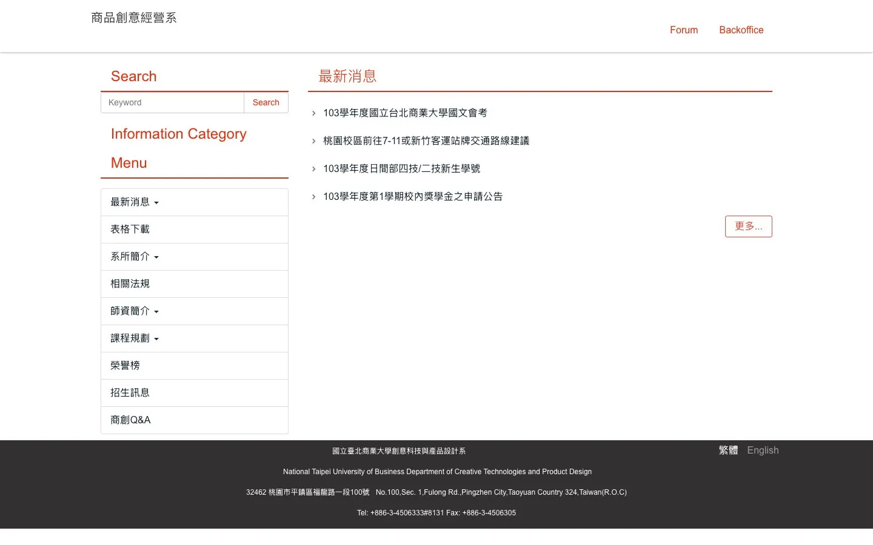
Task: Click the footer text 國立臺北商業大學創意科技與產品設計系
Action: [399, 451]
